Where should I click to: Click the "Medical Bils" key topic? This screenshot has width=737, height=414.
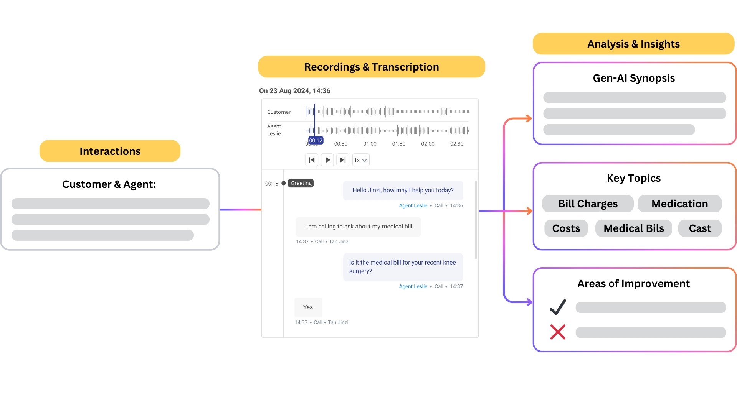633,228
